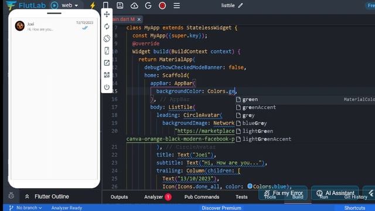Choose green from autocomplete list
This screenshot has height=211, width=375.
click(250, 99)
